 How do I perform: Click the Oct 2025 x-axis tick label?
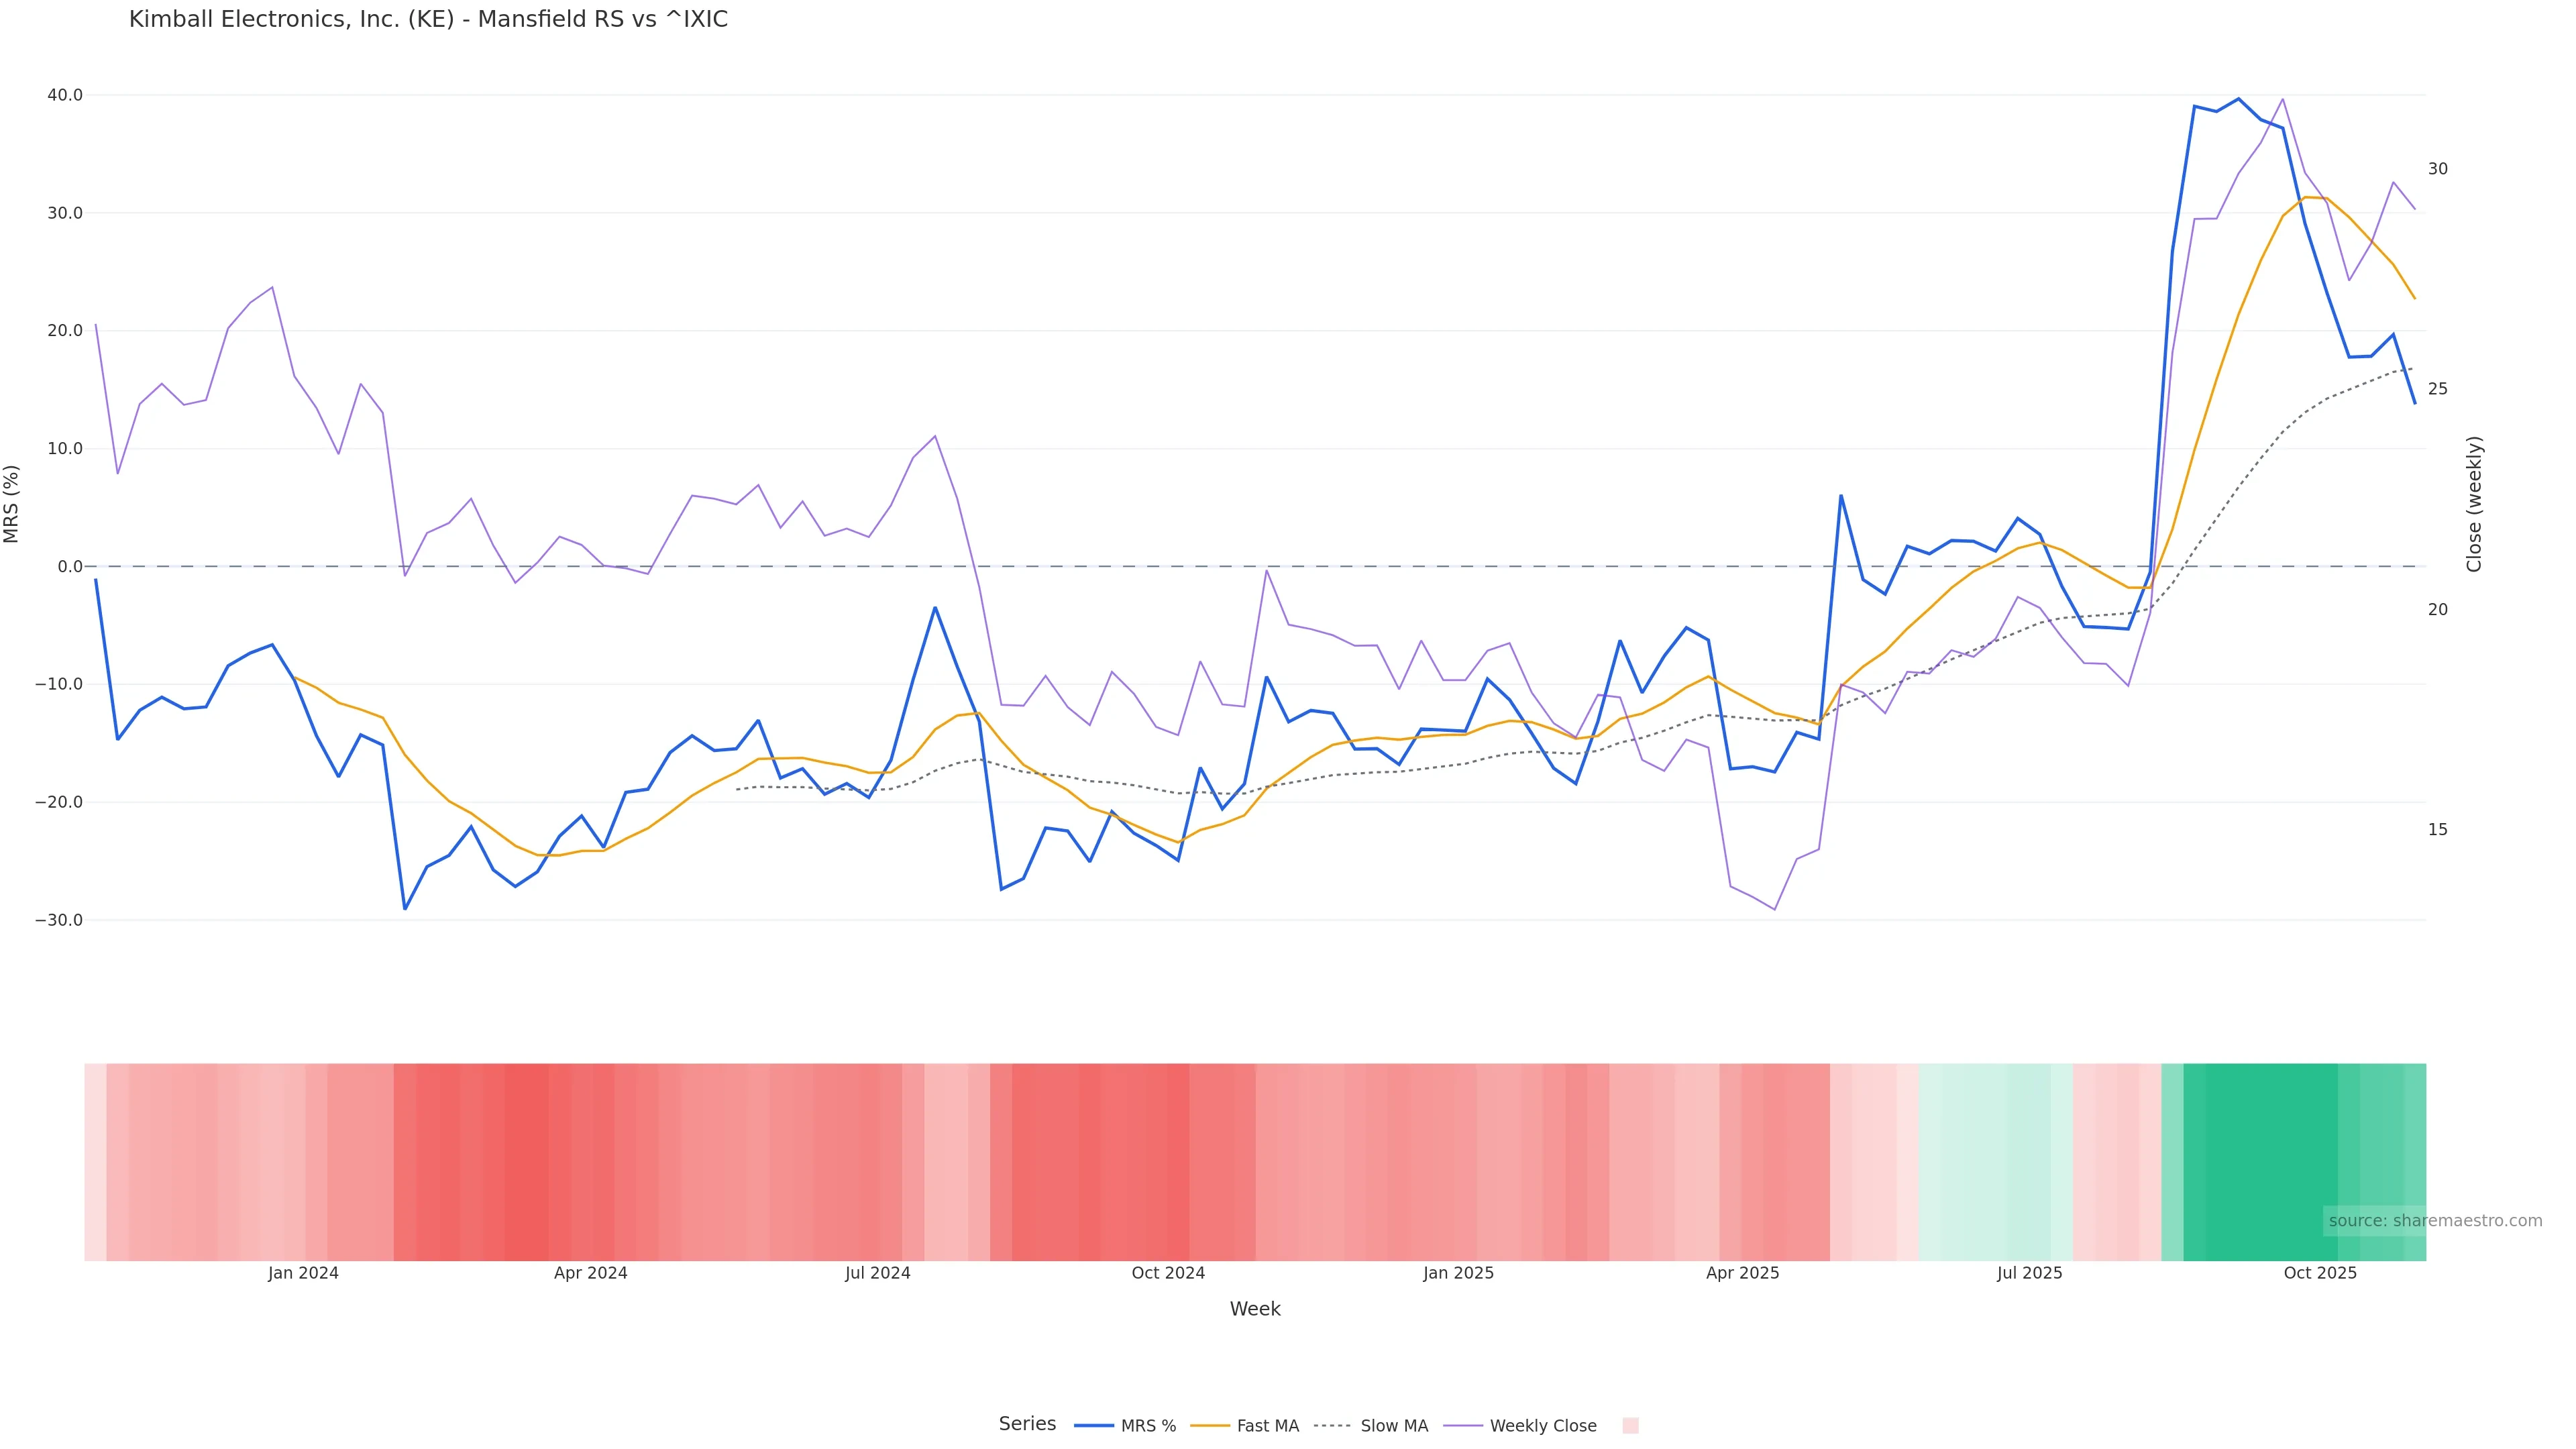pyautogui.click(x=2320, y=1273)
